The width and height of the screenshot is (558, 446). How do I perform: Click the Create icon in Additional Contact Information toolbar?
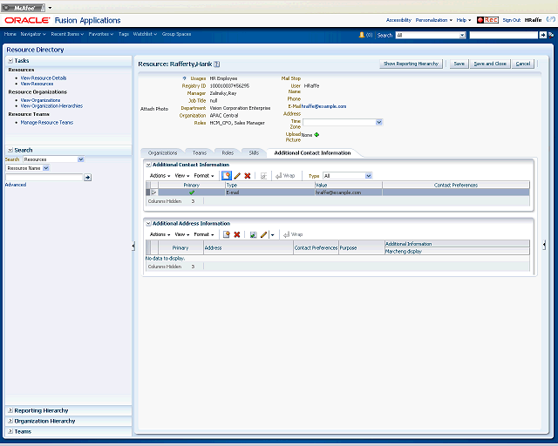(x=227, y=176)
